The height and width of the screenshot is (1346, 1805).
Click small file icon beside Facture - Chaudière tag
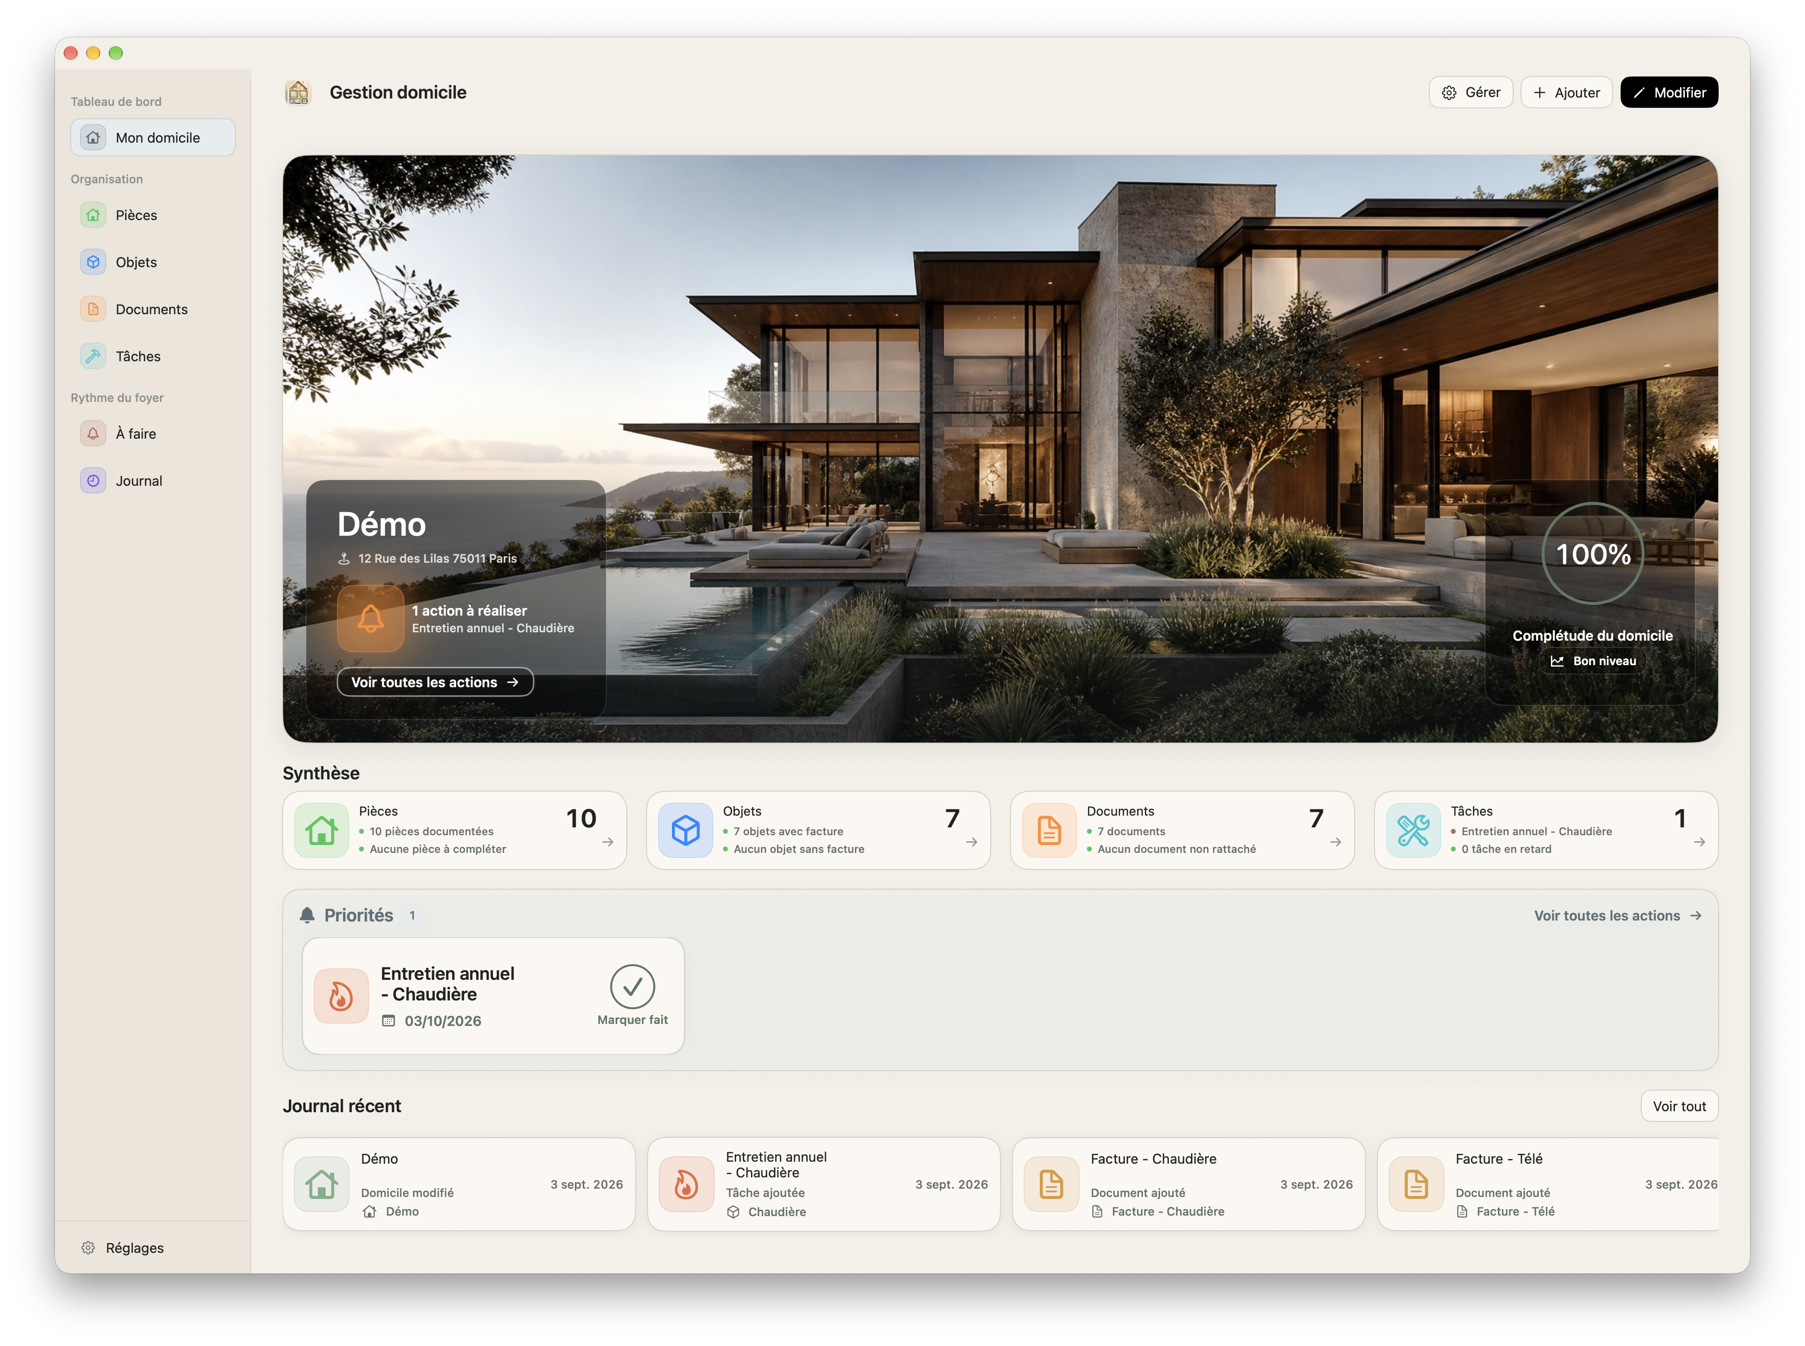1097,1212
